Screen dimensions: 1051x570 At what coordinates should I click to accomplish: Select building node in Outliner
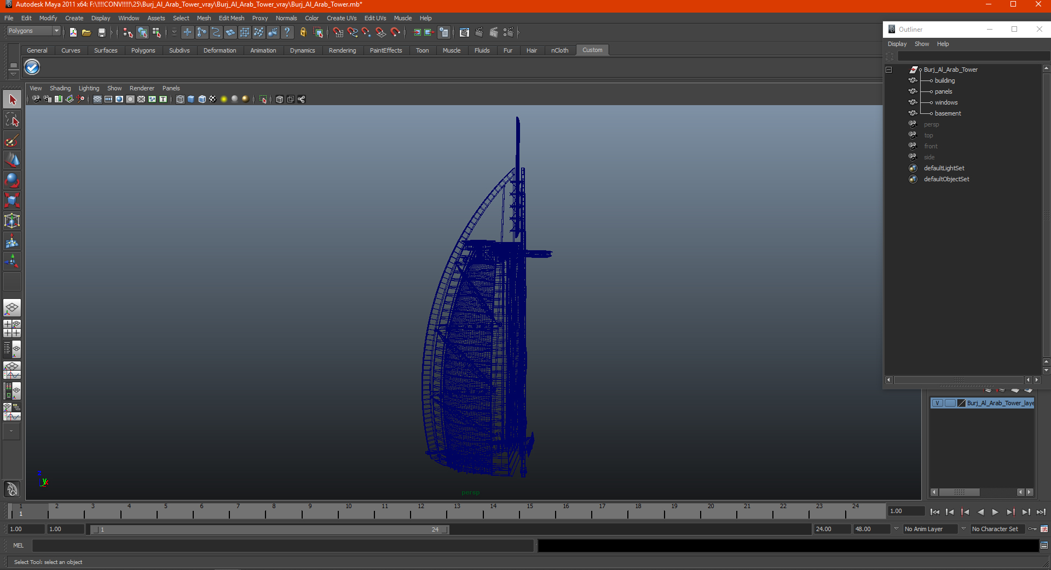pyautogui.click(x=944, y=80)
